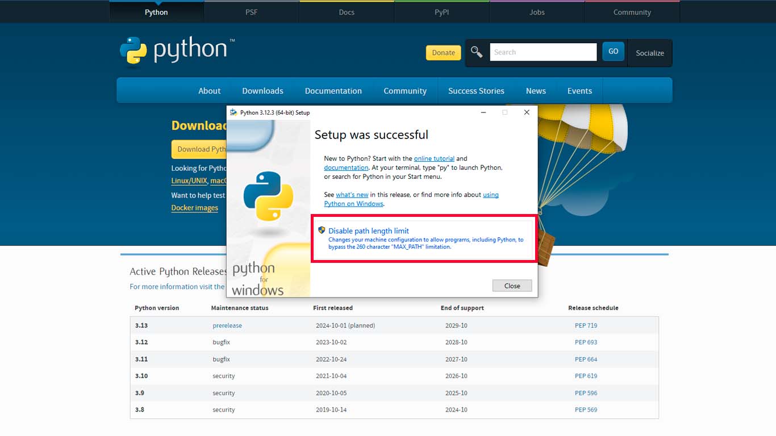Open the PSF tab in the top bar
This screenshot has height=436, width=776.
pyautogui.click(x=252, y=12)
